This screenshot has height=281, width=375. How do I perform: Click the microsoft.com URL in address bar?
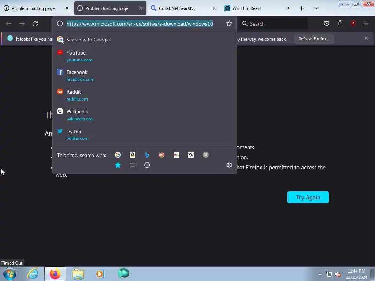click(140, 24)
